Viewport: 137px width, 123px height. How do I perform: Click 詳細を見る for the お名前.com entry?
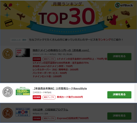click(119, 56)
